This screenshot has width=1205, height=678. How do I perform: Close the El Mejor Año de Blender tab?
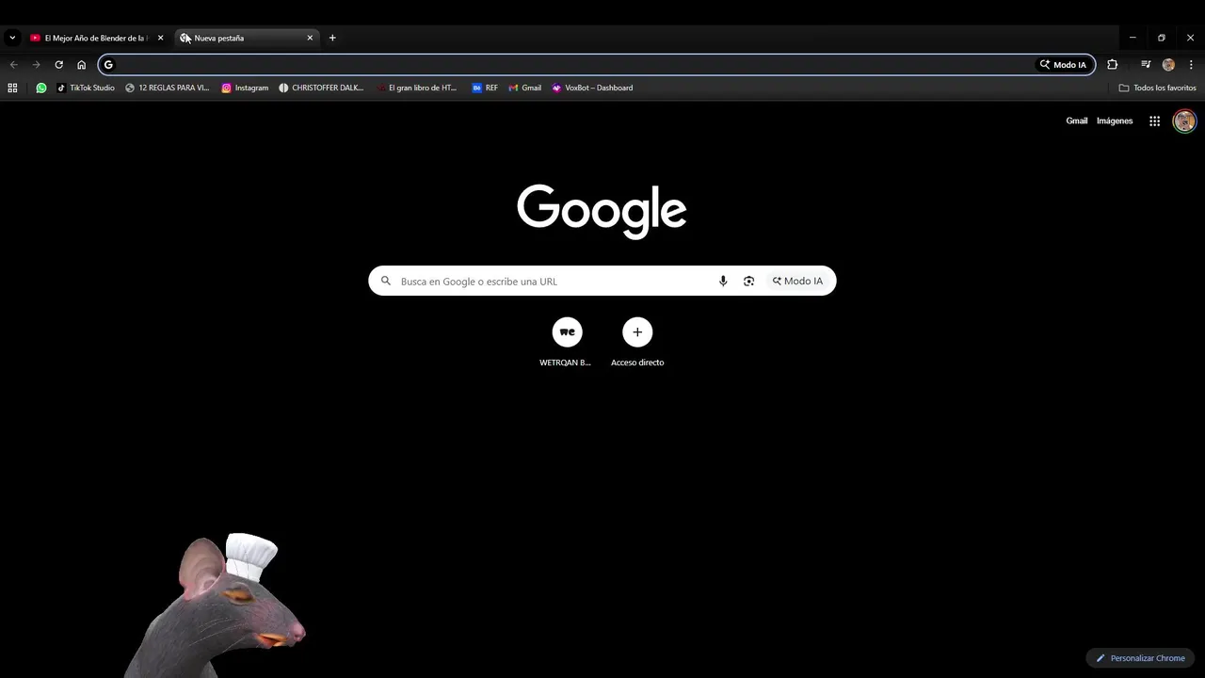pos(160,38)
